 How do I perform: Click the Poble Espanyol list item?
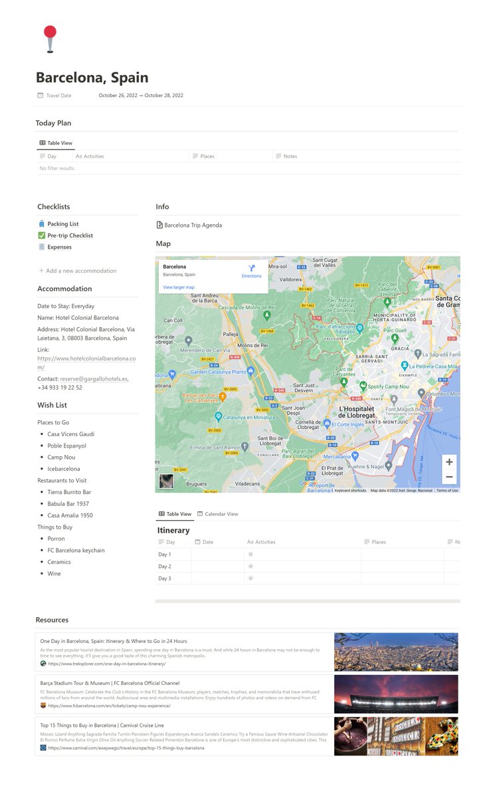(x=67, y=446)
